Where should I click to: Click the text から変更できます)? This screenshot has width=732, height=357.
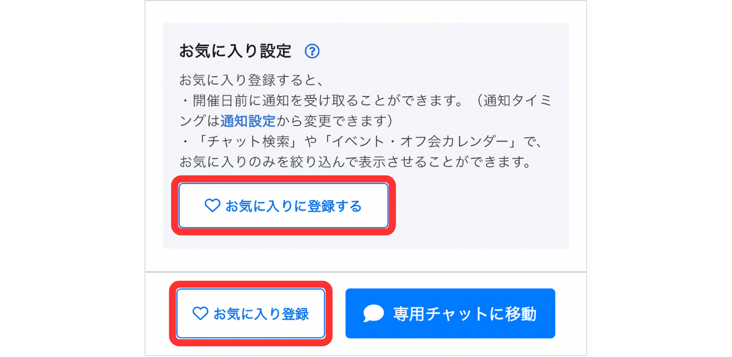click(x=335, y=121)
